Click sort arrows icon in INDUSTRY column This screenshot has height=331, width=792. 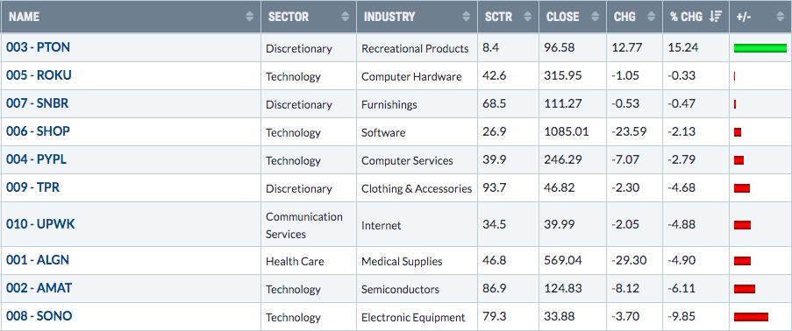(x=467, y=17)
